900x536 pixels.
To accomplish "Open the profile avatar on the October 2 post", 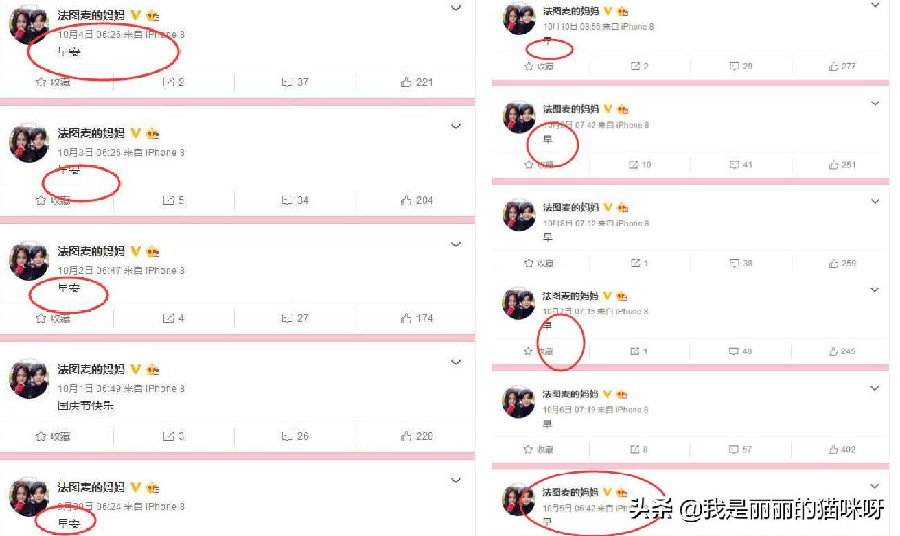I will click(x=29, y=261).
